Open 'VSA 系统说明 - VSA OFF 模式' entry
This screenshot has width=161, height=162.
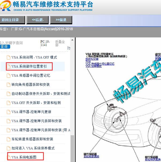tap(34, 57)
